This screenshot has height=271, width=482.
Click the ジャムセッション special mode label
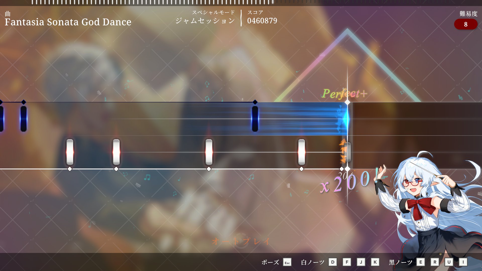(x=205, y=21)
